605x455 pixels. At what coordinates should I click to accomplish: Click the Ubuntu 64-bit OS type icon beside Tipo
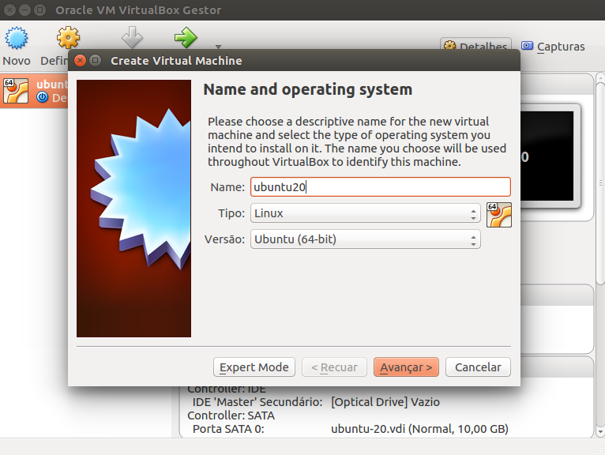click(x=499, y=215)
